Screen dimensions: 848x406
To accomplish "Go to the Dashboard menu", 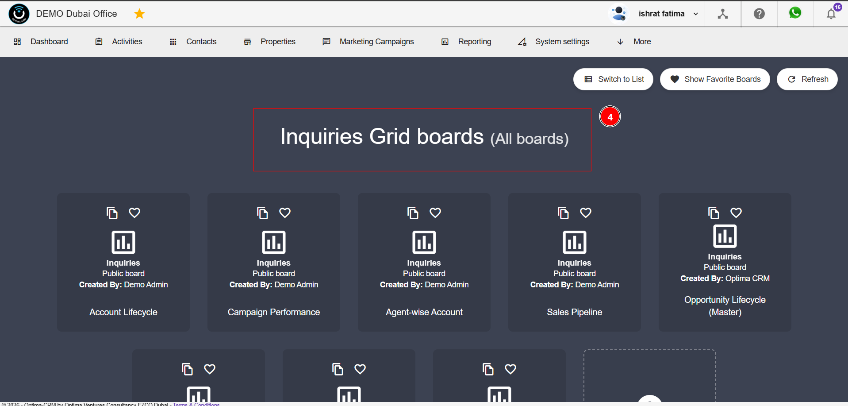I will (x=41, y=42).
